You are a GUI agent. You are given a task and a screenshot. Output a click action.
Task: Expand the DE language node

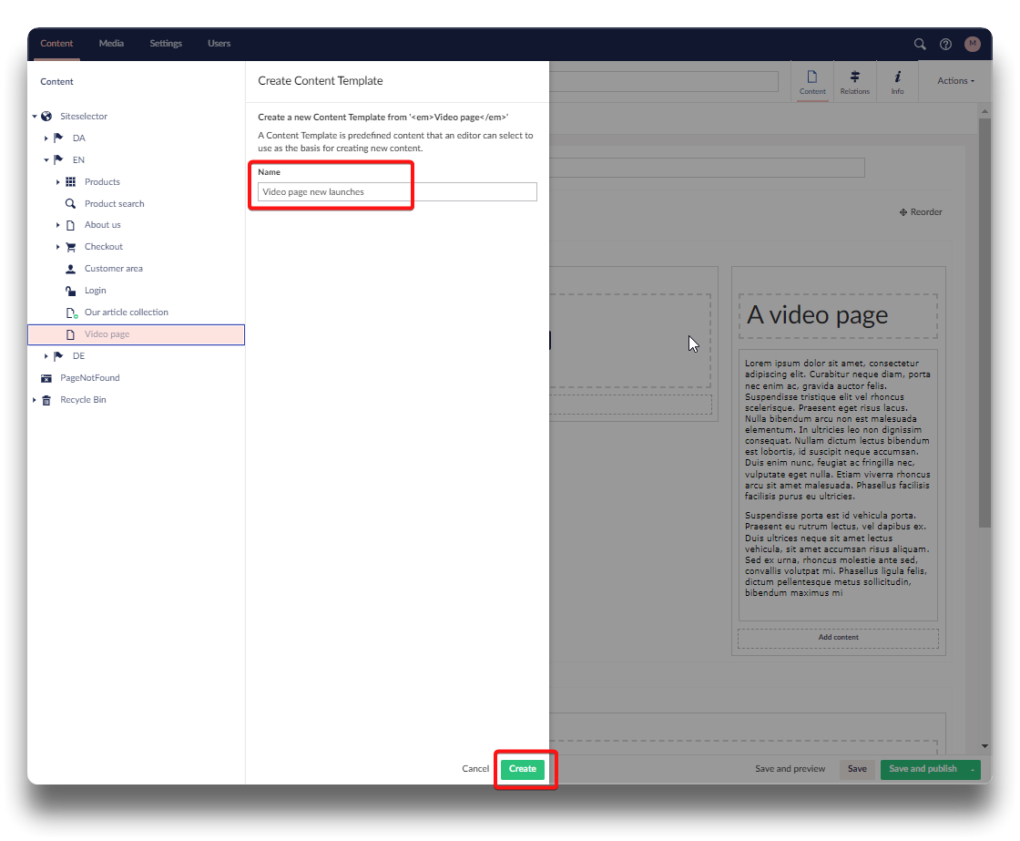46,356
